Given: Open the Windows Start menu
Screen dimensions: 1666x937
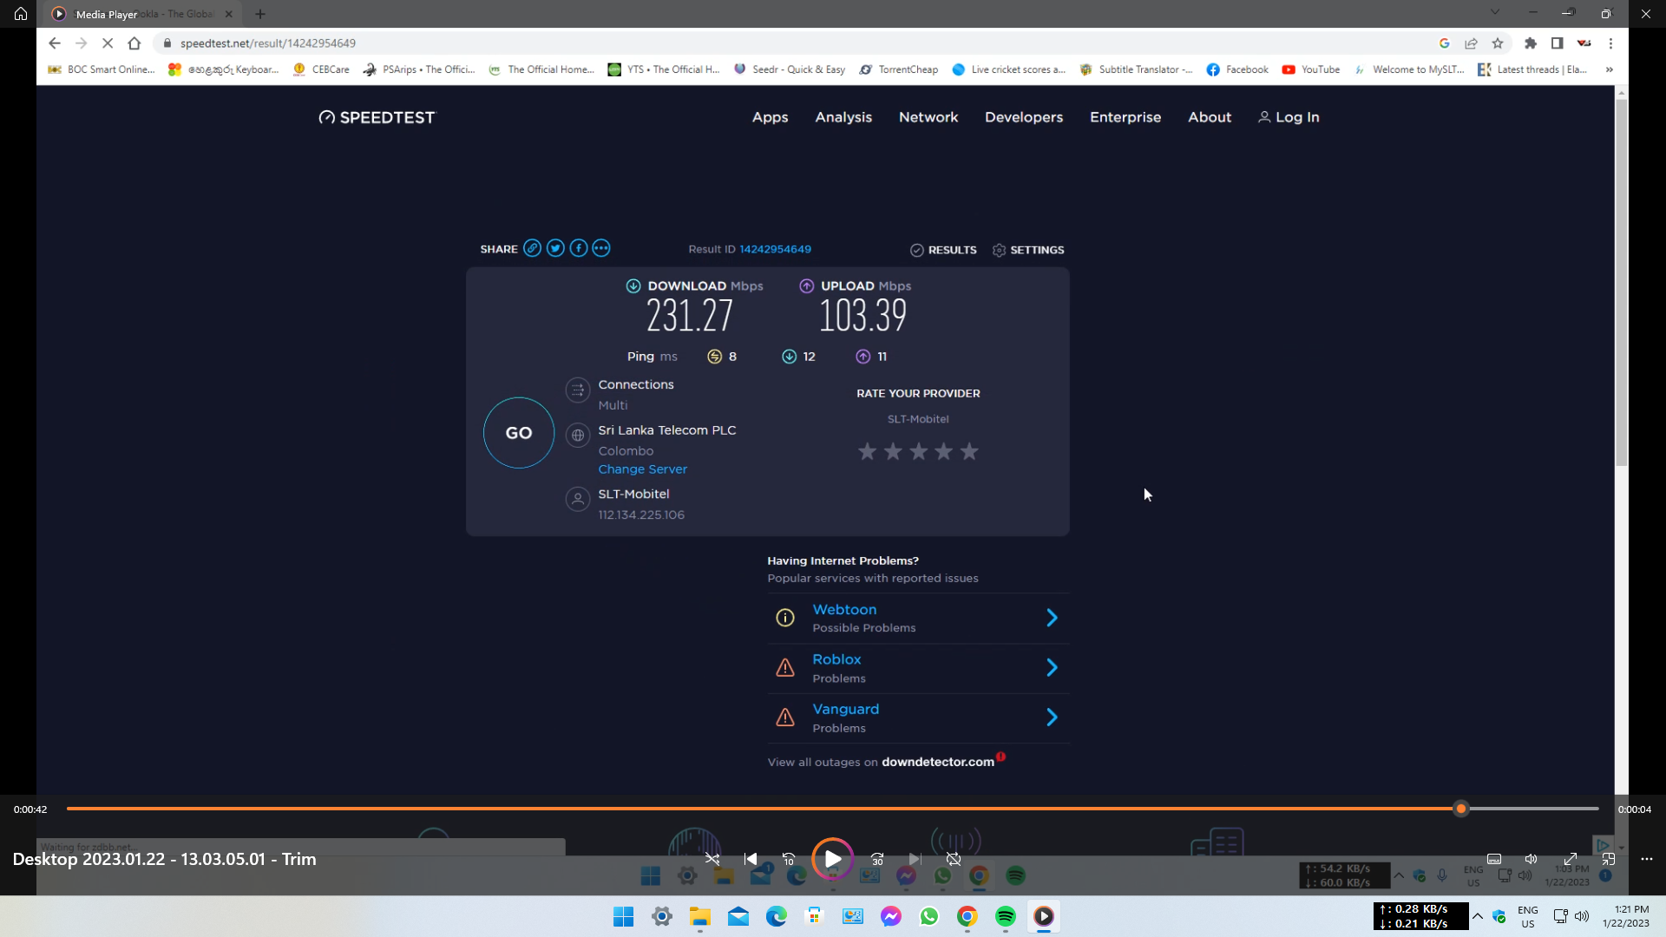Looking at the screenshot, I should [x=623, y=916].
